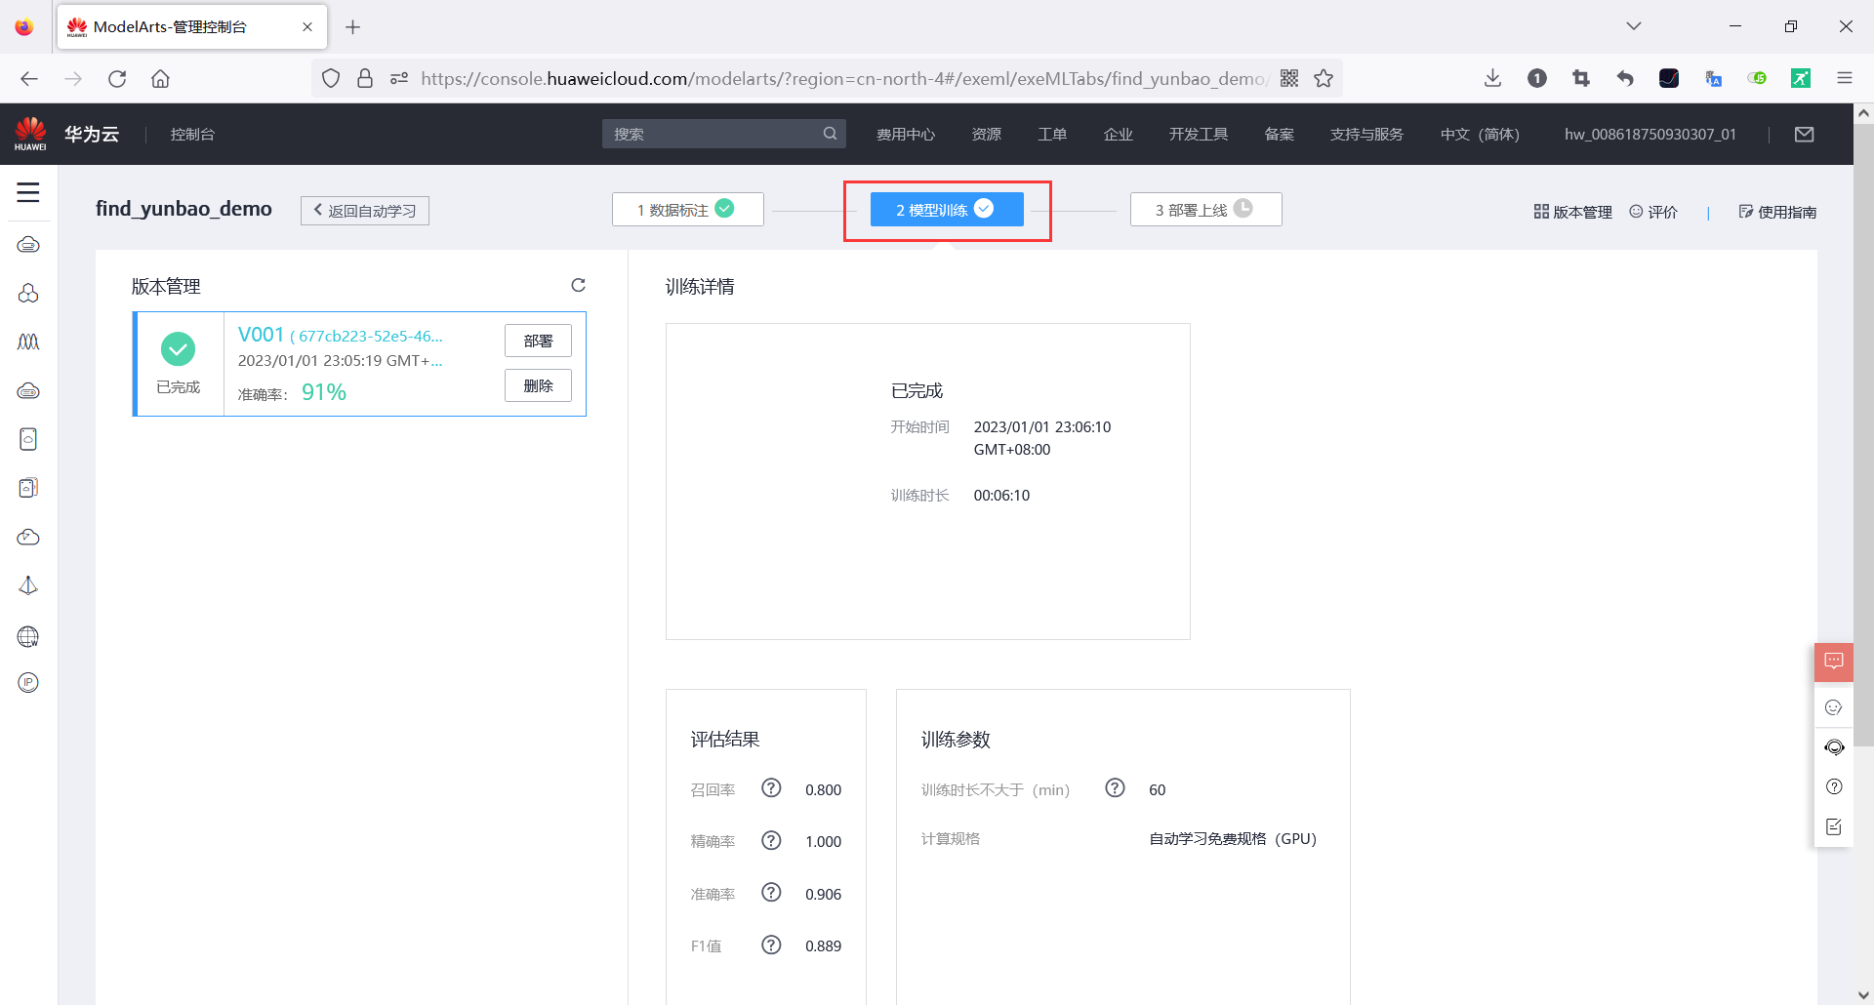Viewport: 1874px width, 1005px height.
Task: Open 费用中心 menu
Action: click(x=906, y=135)
